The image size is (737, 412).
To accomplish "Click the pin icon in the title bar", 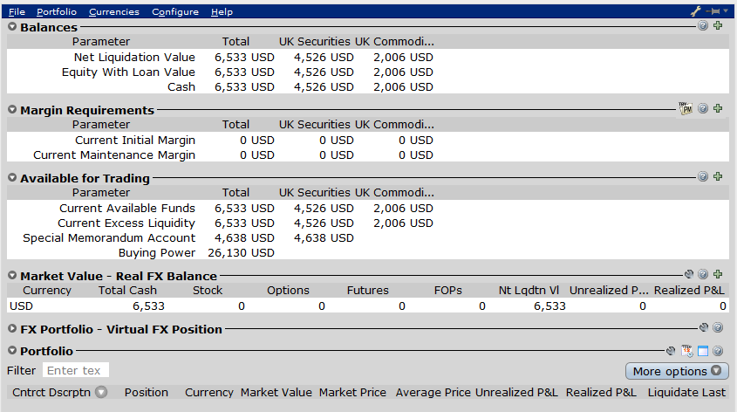I will (x=713, y=11).
